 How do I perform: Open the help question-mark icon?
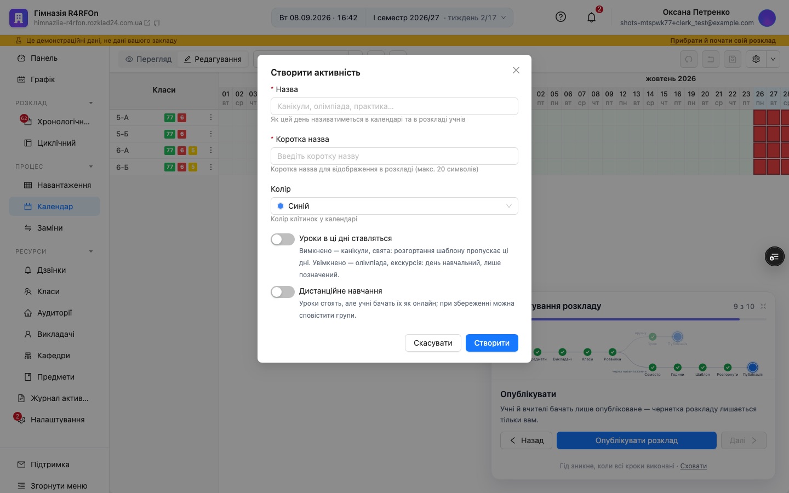tap(561, 17)
